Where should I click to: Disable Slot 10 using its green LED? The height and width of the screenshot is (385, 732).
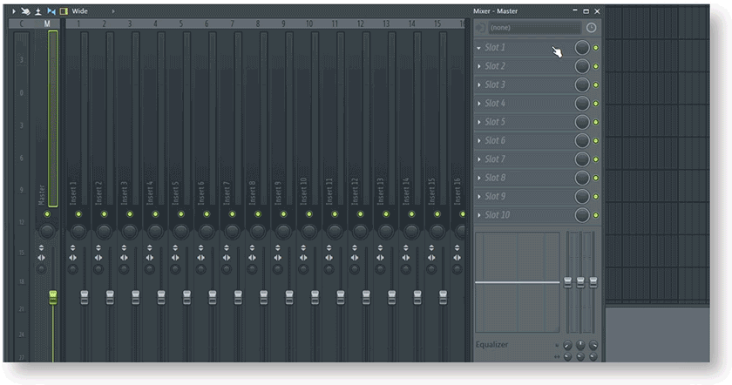(596, 215)
